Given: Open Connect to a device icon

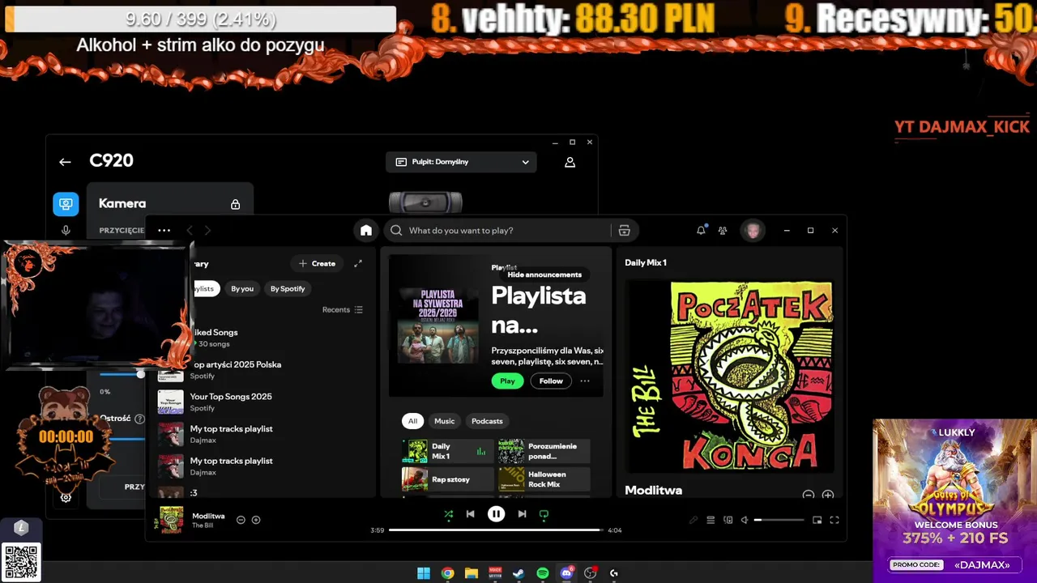Looking at the screenshot, I should coord(728,520).
